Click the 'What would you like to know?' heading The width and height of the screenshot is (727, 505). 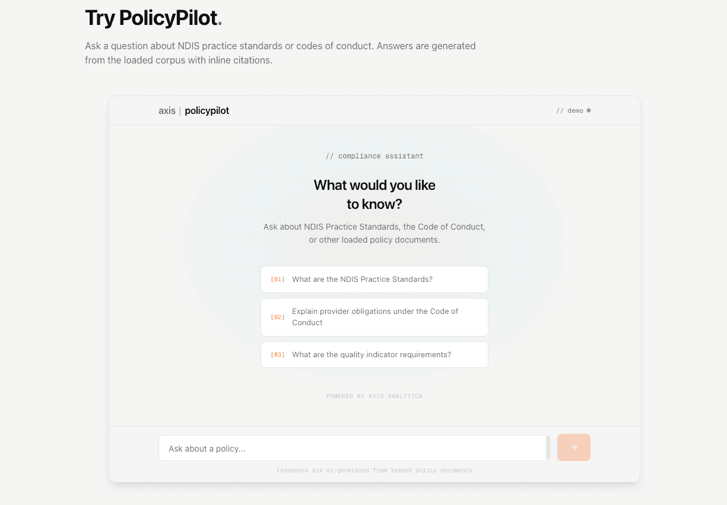pyautogui.click(x=374, y=194)
